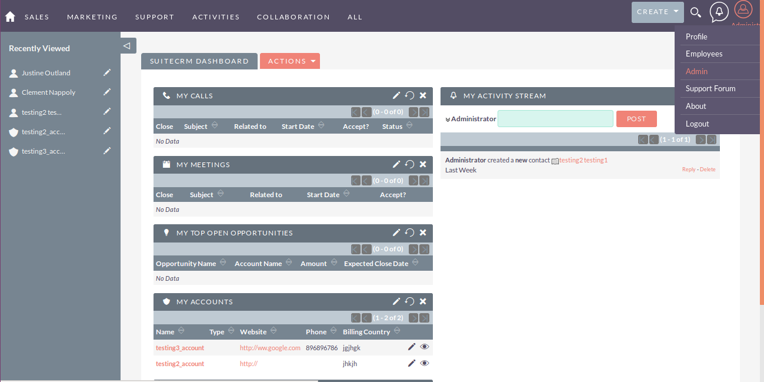The height and width of the screenshot is (382, 764).
Task: Click the pencil next to testing2 tes... in Recently Viewed
Action: (x=107, y=111)
